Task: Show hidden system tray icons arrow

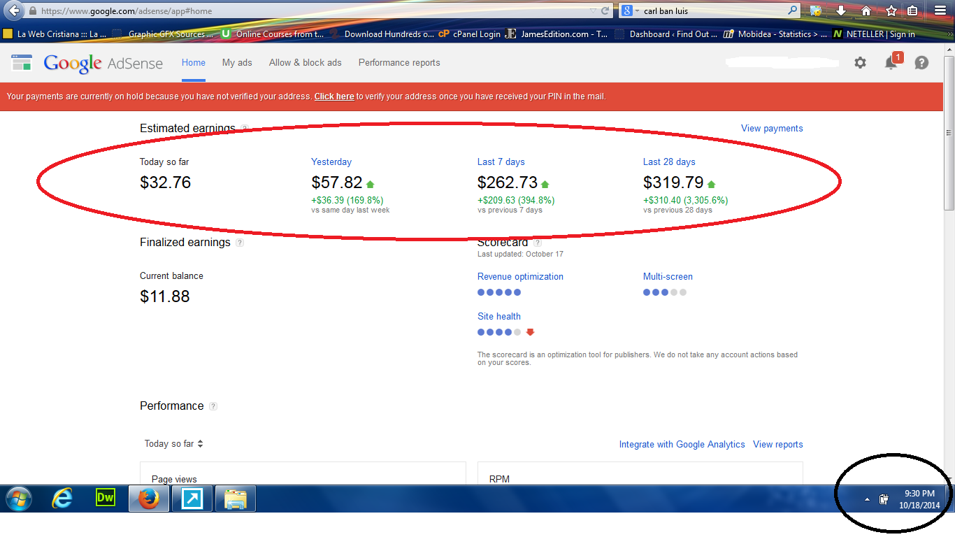Action: pos(867,499)
